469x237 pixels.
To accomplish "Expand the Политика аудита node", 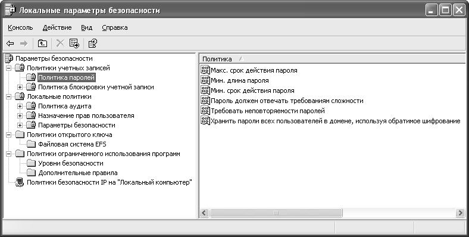I will pyautogui.click(x=20, y=107).
